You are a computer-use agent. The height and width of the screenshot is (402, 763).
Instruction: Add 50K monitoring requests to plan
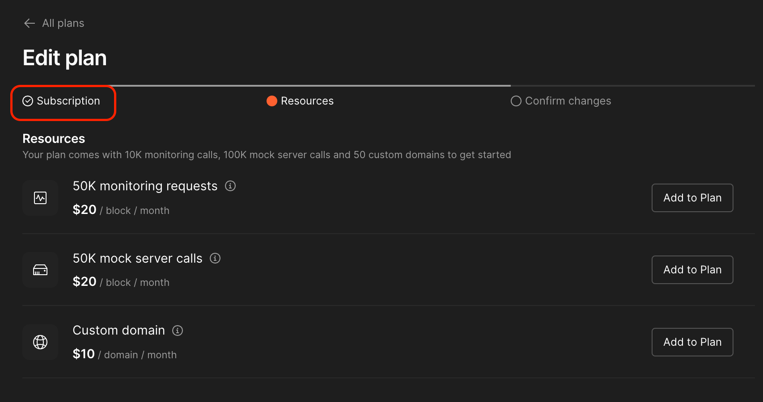[x=692, y=198]
